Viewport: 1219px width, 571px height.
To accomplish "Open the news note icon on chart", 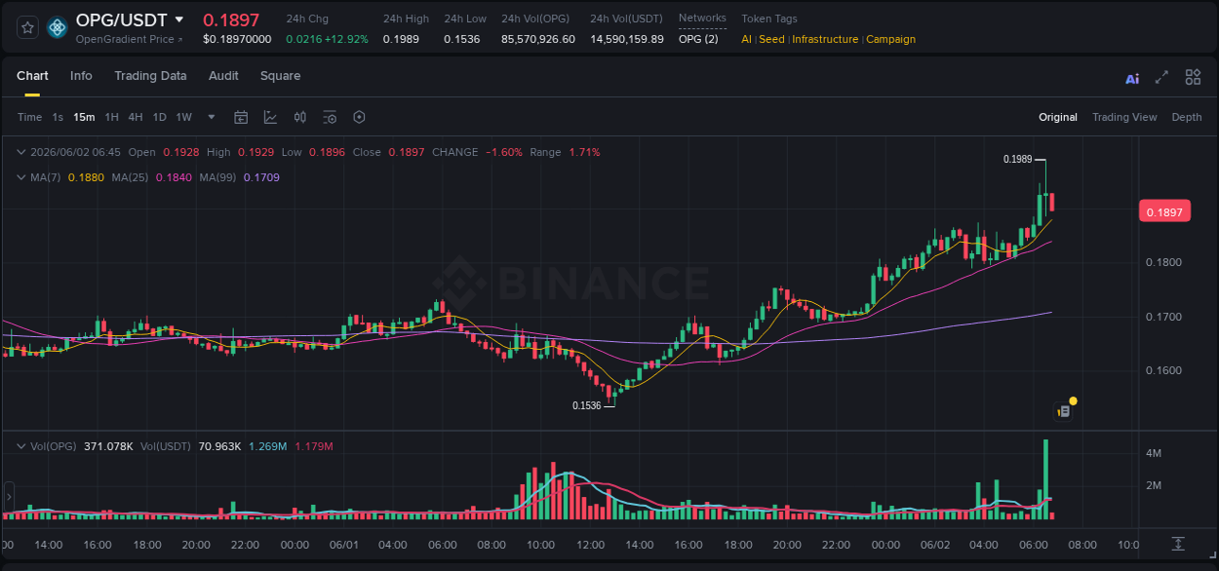I will (x=1064, y=411).
